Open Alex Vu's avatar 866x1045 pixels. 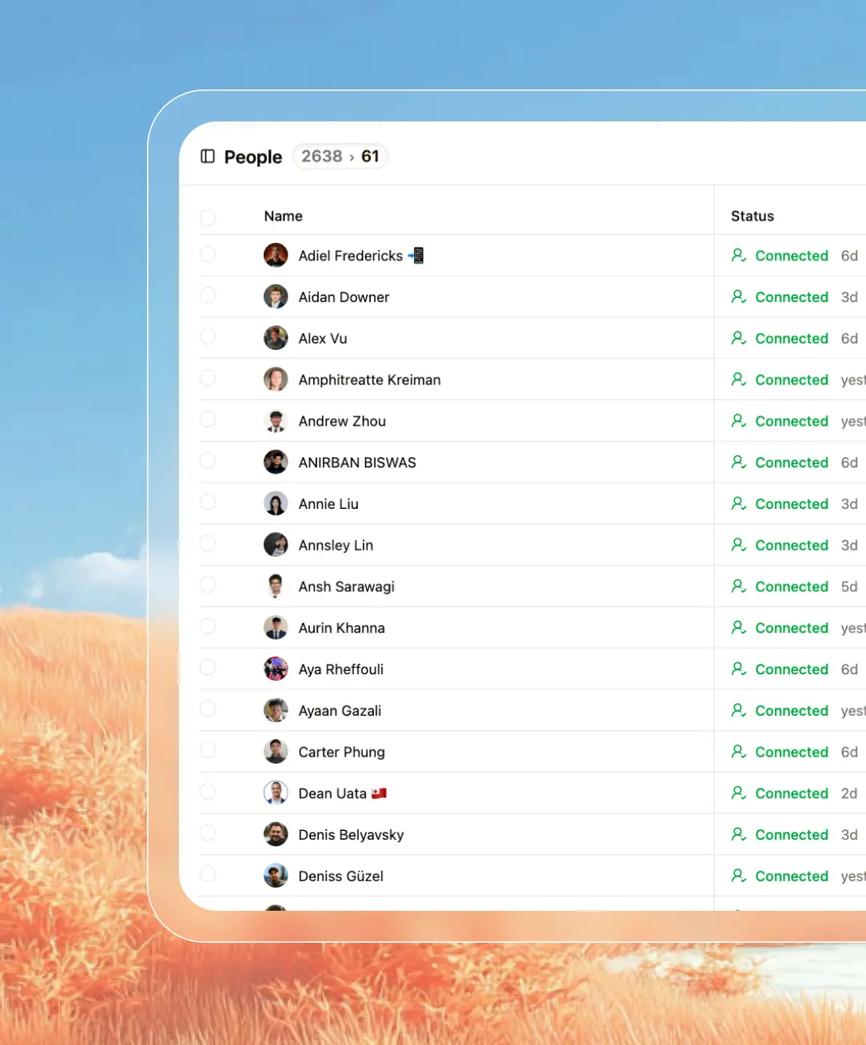click(x=276, y=338)
